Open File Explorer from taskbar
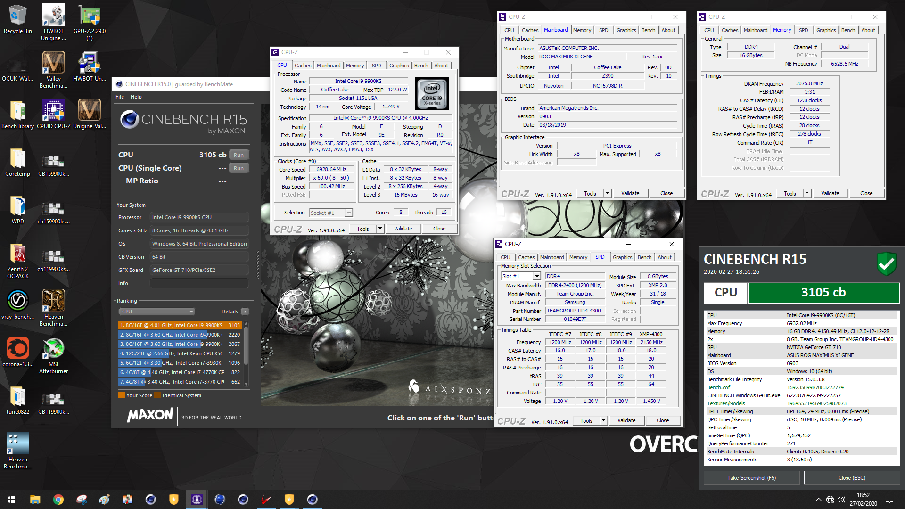This screenshot has width=905, height=509. 35,500
